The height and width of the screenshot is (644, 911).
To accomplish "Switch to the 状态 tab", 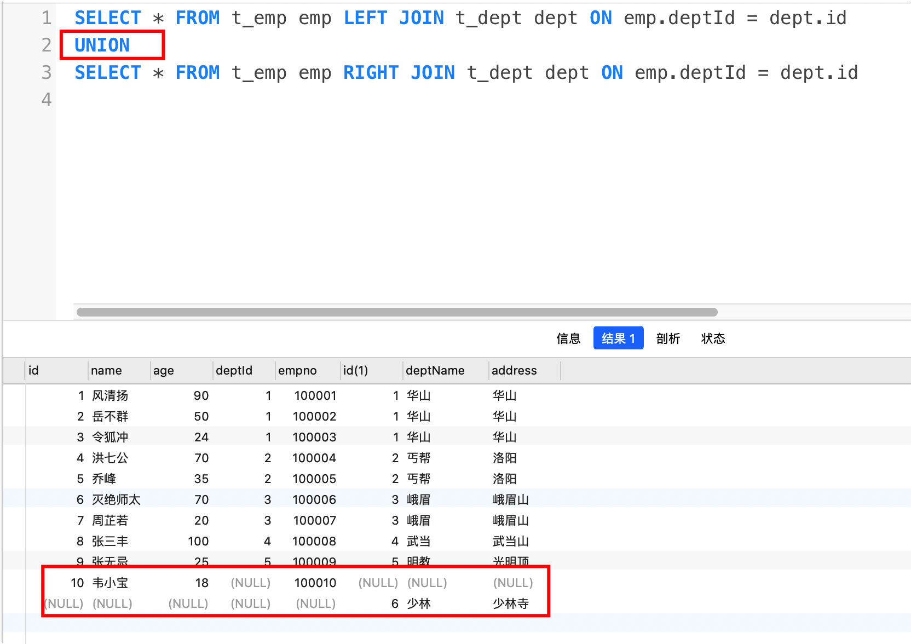I will coord(712,338).
